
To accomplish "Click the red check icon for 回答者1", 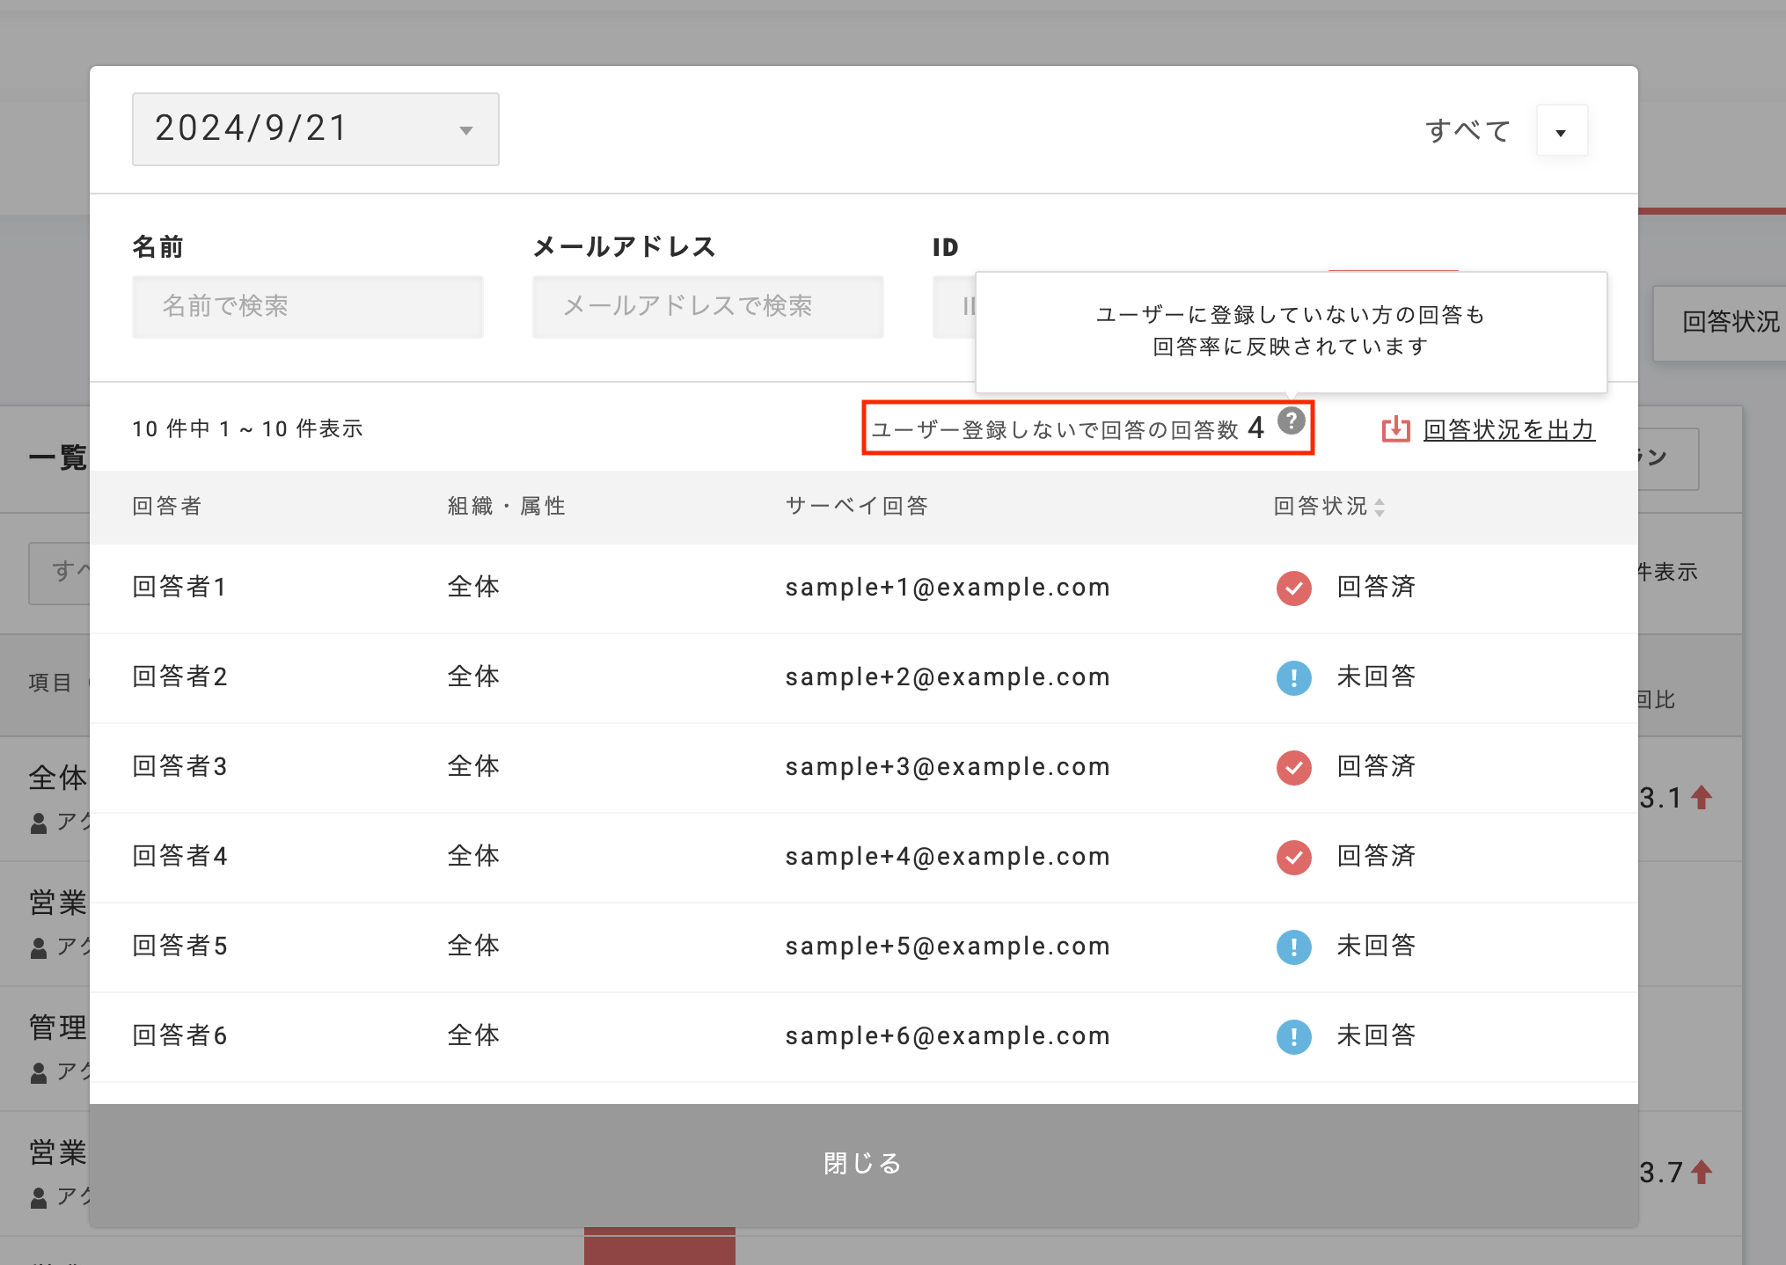I will (1293, 588).
